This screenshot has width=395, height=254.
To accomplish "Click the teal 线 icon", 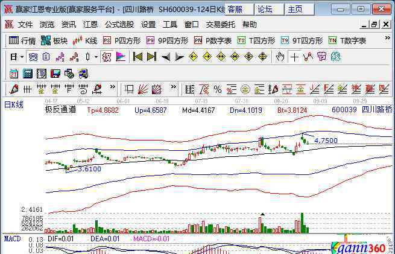I will click(335, 57).
